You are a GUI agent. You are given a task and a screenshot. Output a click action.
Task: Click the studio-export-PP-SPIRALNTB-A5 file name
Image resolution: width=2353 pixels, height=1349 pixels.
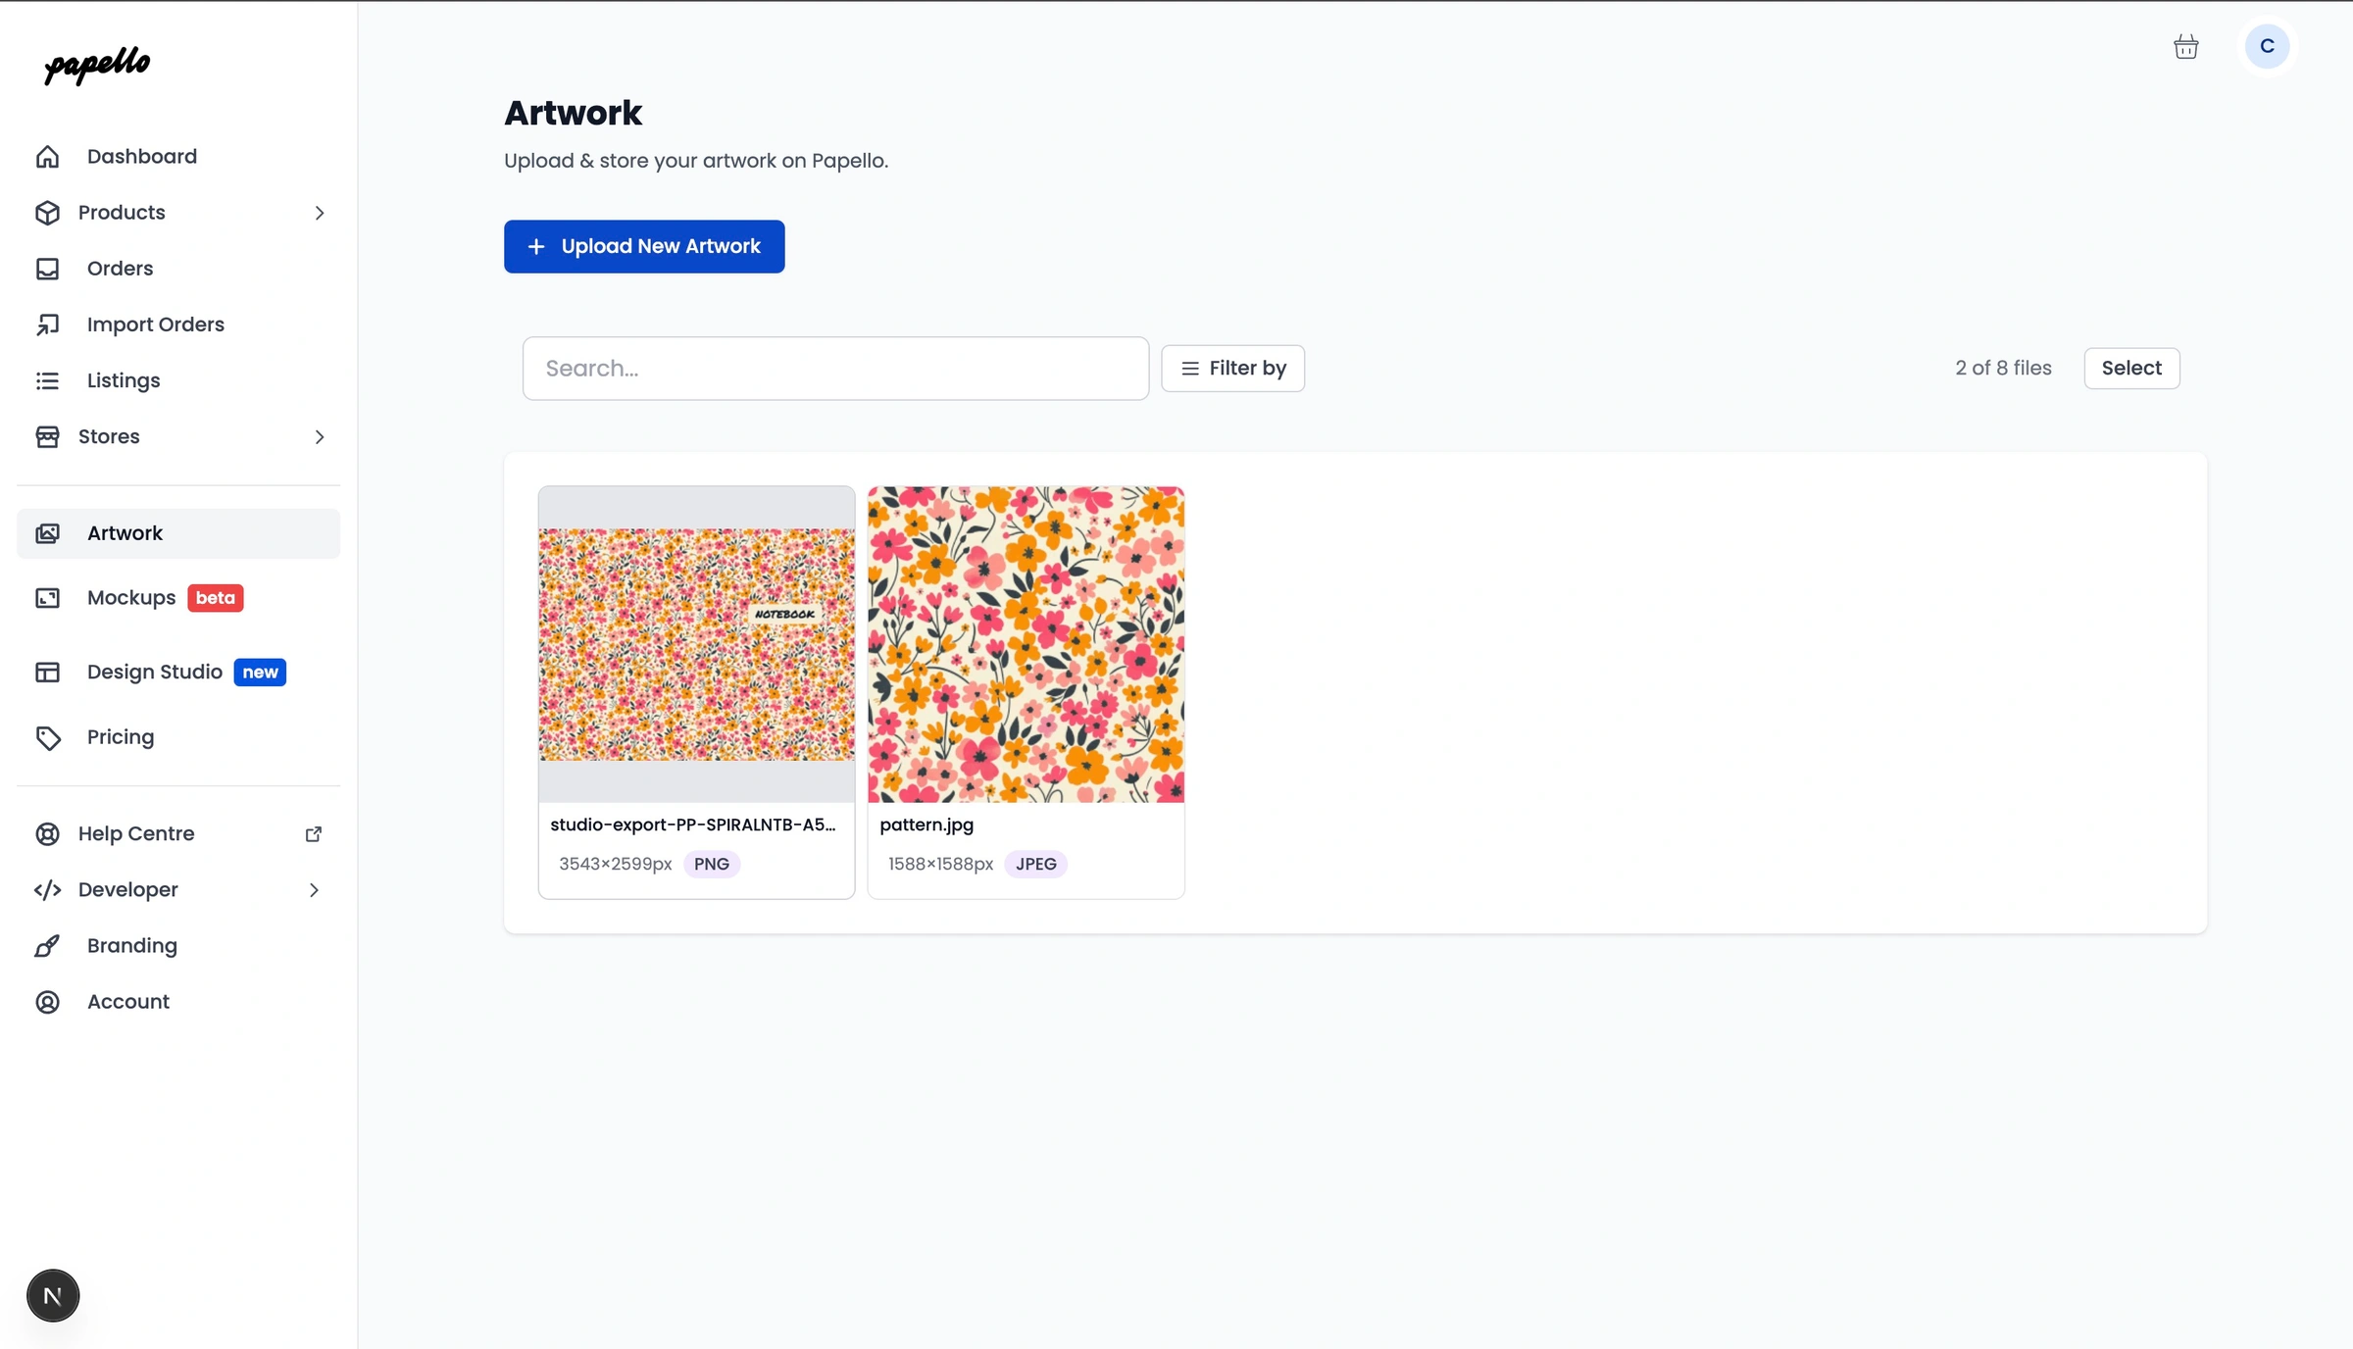click(693, 825)
